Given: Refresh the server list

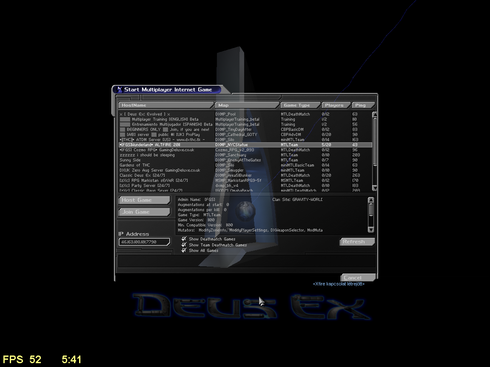Looking at the screenshot, I should coord(357,242).
